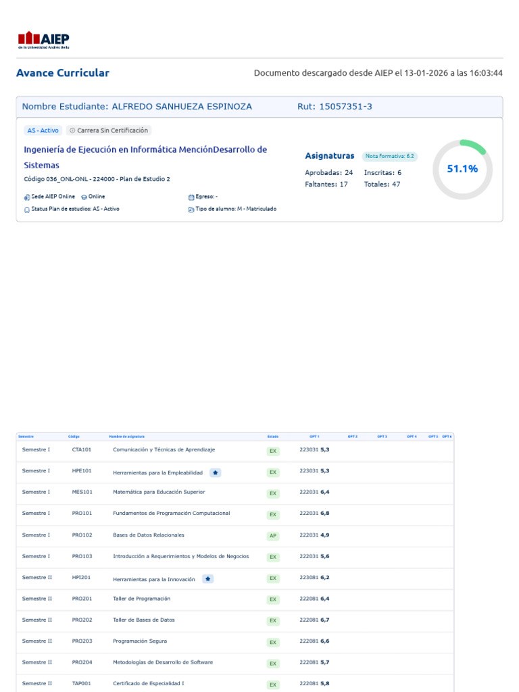Screen dimensions: 519x692
Task: Click the Status Plan de estudios bookmark icon
Action: (27, 209)
